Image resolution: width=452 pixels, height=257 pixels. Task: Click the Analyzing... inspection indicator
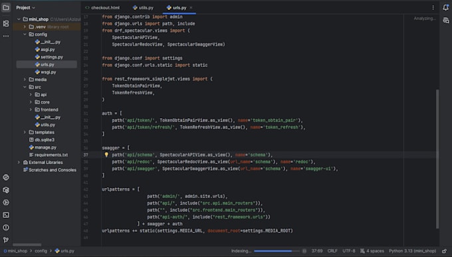click(x=425, y=19)
